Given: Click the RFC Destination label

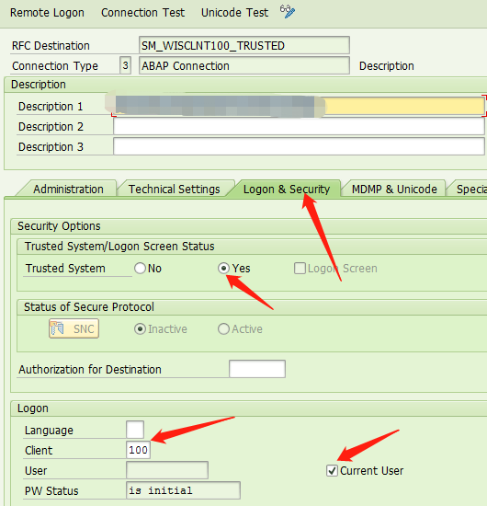Looking at the screenshot, I should click(x=51, y=46).
